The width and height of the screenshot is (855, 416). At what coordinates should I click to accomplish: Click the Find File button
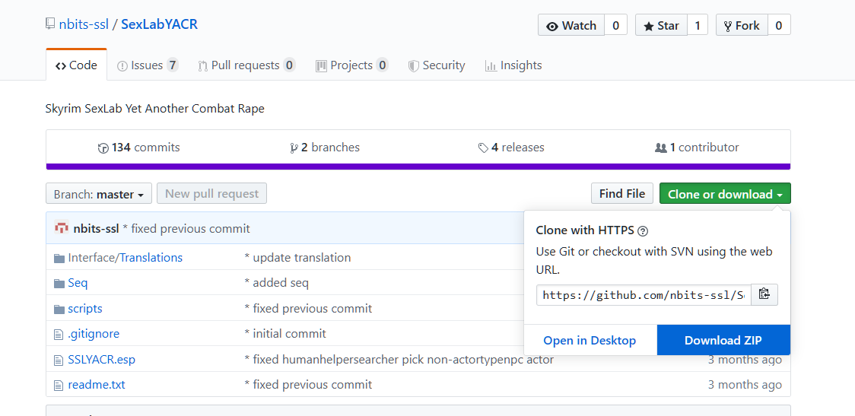pos(622,194)
